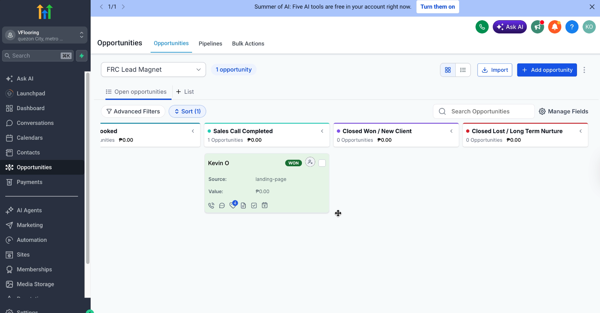Open the notes icon on Kevin O card
Viewport: 600px width, 313px height.
click(243, 206)
